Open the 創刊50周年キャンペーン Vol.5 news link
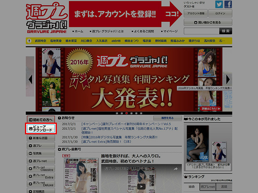Screen dimensions: 258x193 [x=126, y=124]
